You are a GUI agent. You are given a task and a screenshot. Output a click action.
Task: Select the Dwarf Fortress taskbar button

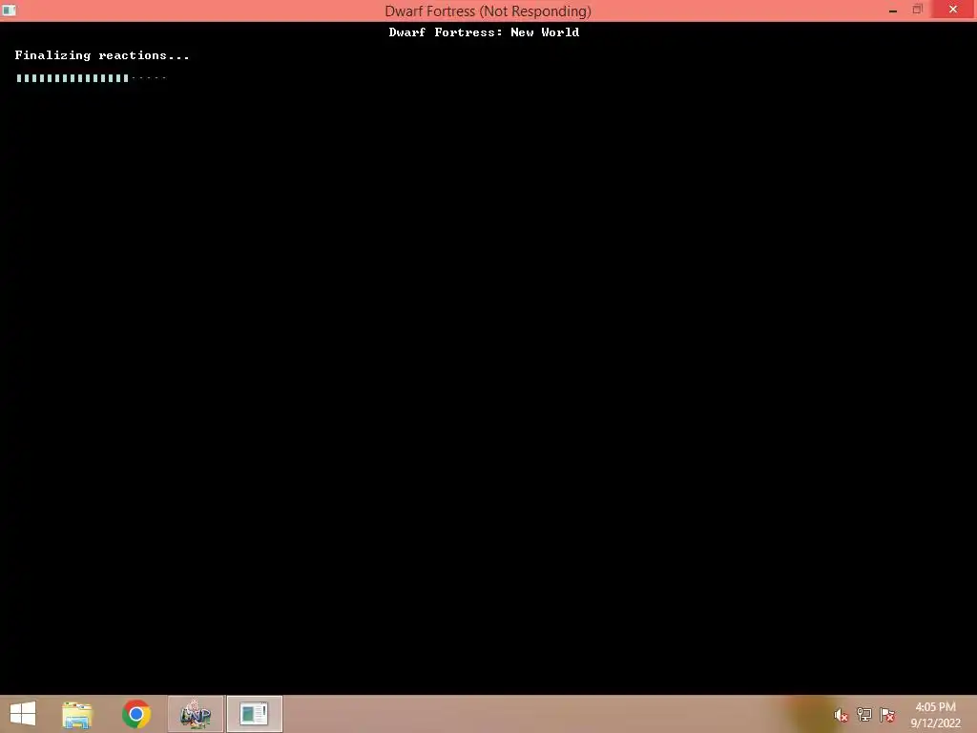click(254, 714)
